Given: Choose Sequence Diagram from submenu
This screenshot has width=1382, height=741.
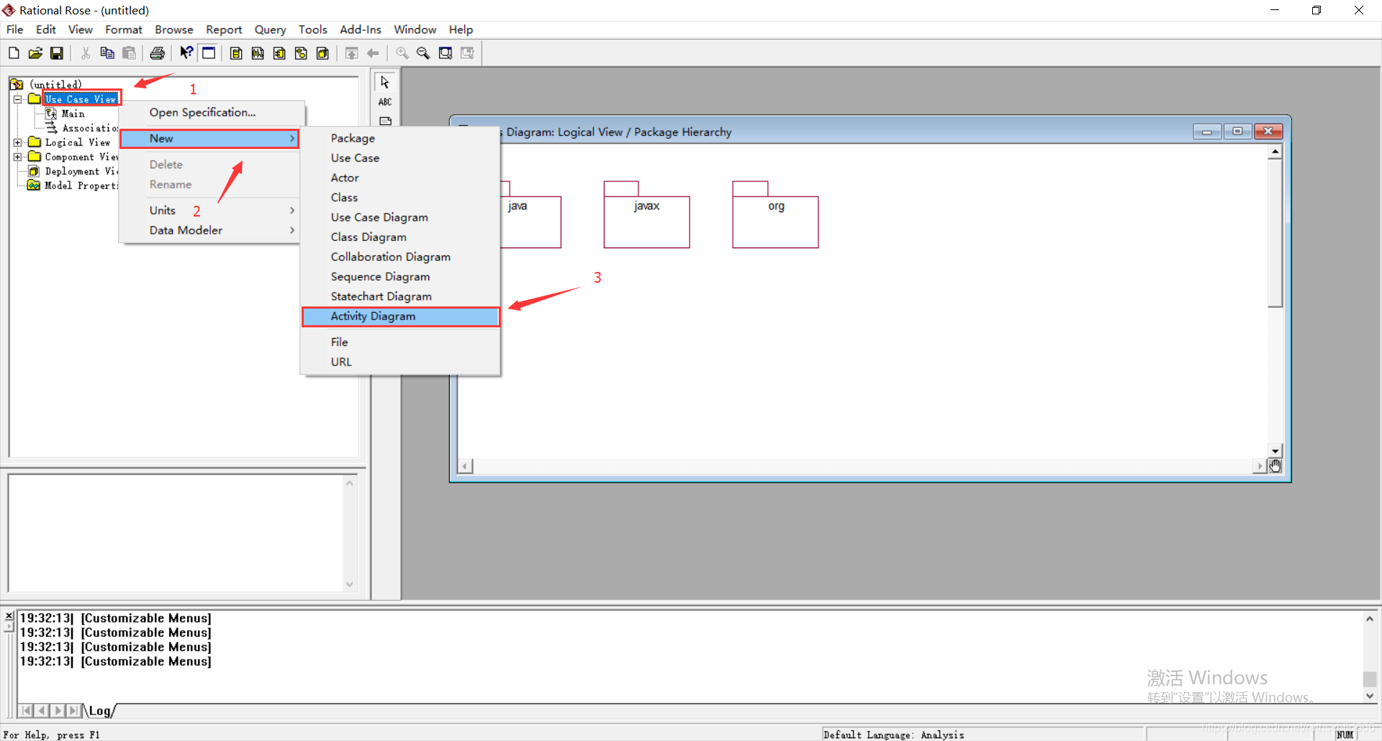Looking at the screenshot, I should pyautogui.click(x=401, y=277).
